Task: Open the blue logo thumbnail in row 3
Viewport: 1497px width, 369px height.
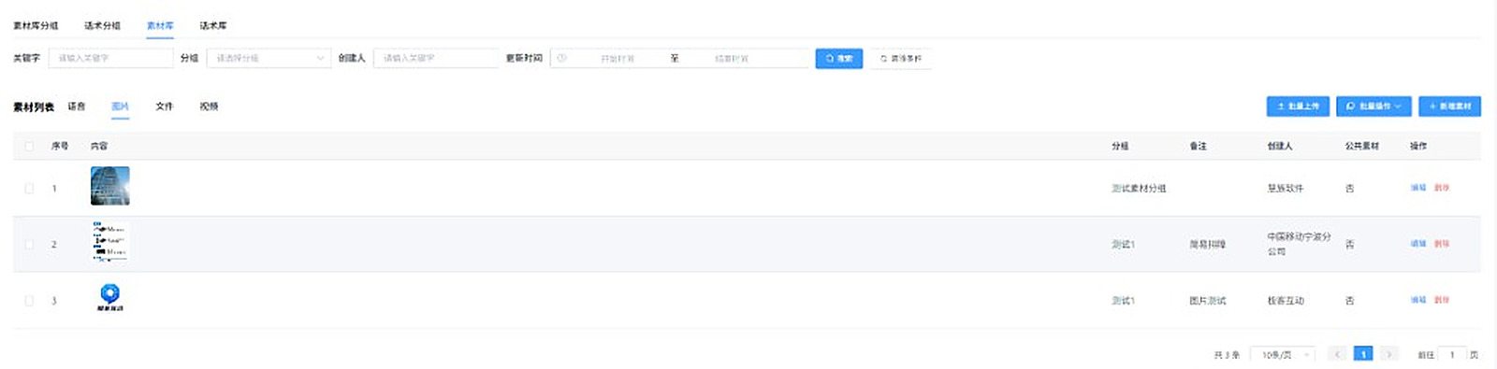Action: (110, 298)
